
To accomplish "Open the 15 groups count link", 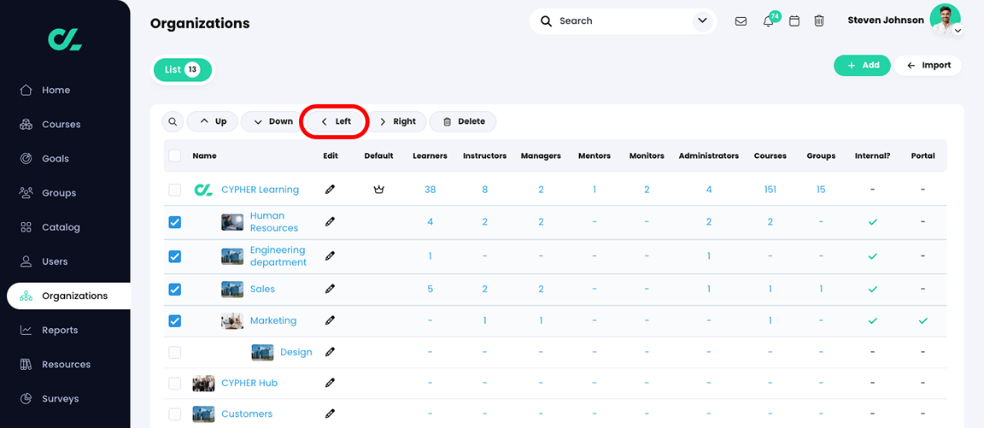I will (x=821, y=190).
